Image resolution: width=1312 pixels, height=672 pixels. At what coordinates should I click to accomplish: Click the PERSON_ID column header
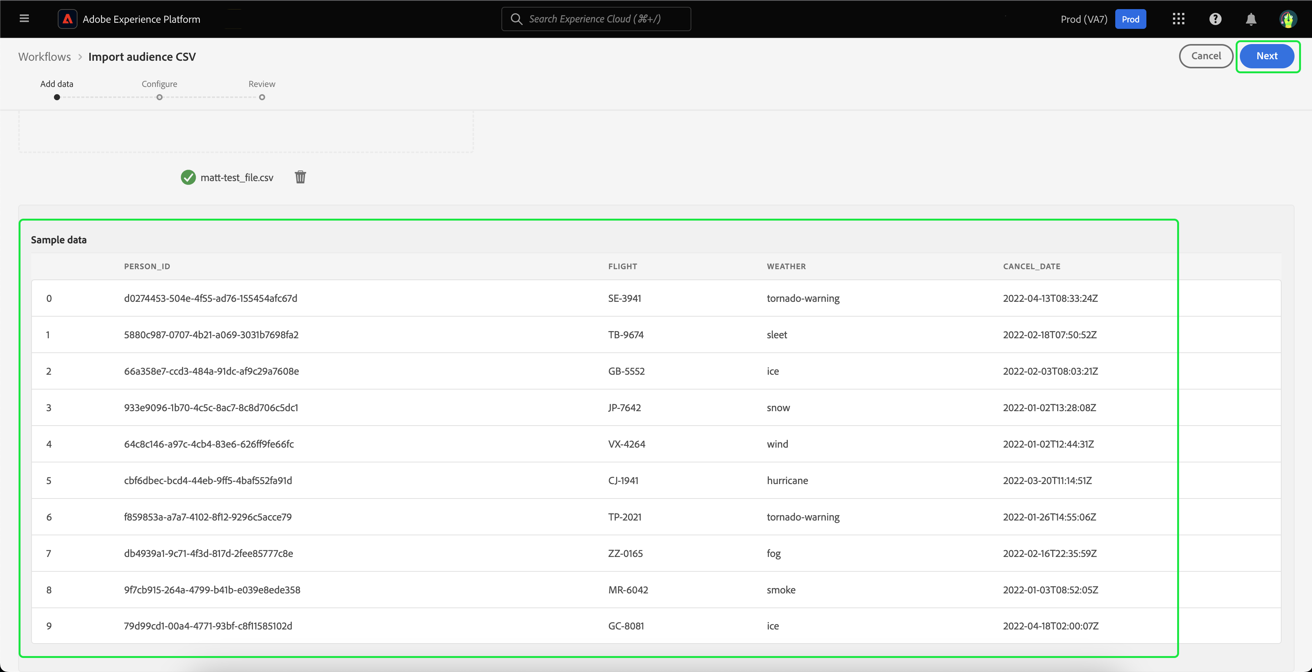[x=147, y=266]
